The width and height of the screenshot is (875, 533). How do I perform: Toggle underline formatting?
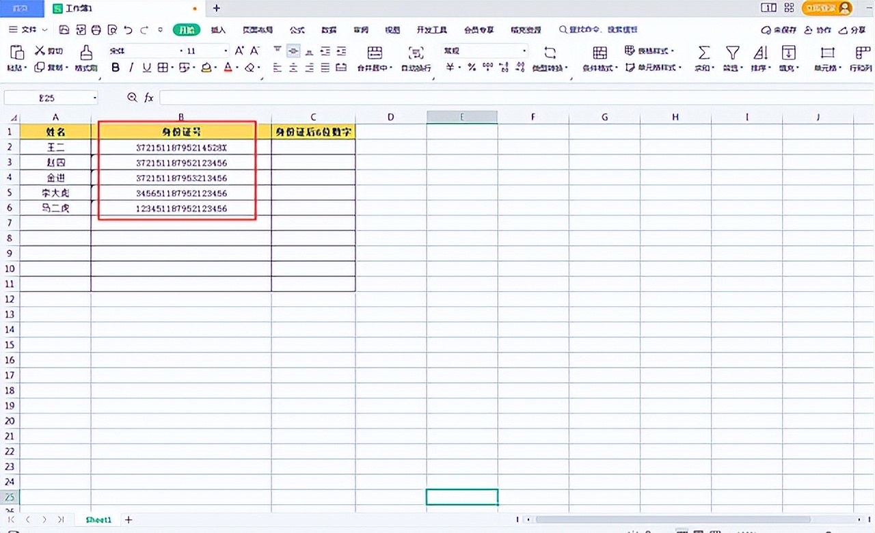point(146,67)
